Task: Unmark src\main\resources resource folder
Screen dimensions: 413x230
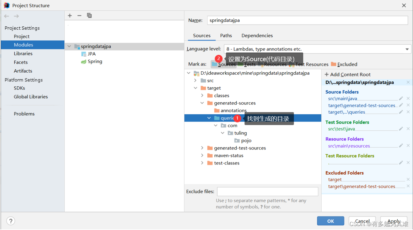Action: click(x=408, y=146)
